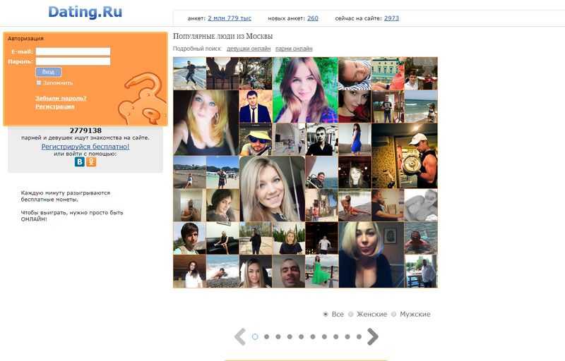The height and width of the screenshot is (361, 565).
Task: Click the 2 млн 779 тыс profiles link
Action: [230, 18]
